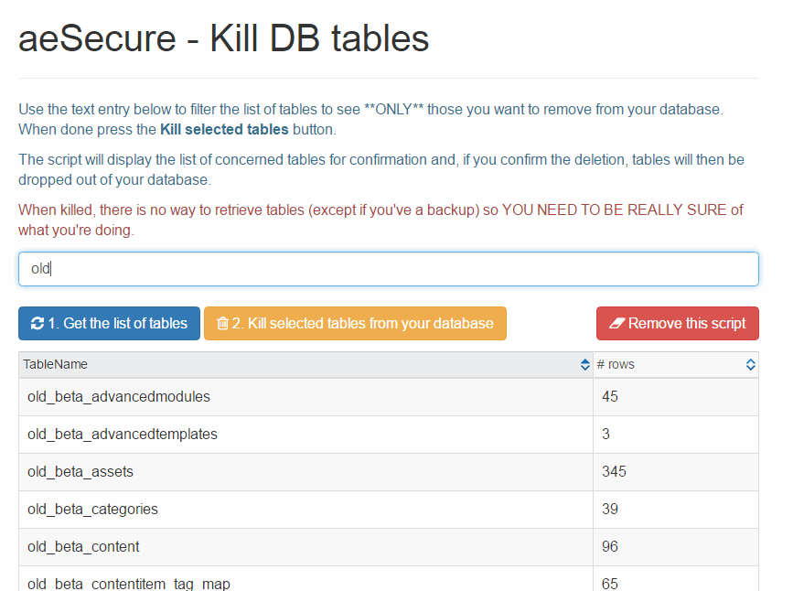
Task: Get the list of tables
Action: pos(109,323)
